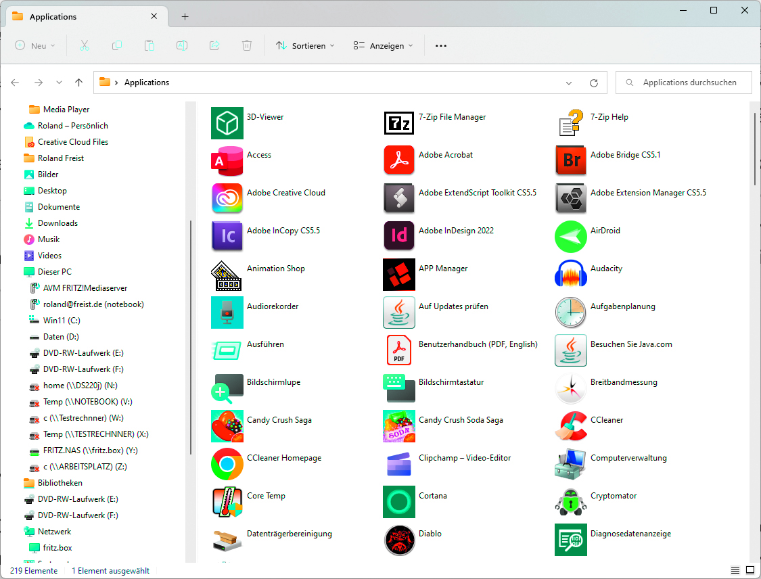This screenshot has width=761, height=579.
Task: Select the Candy Crush Soda Saga icon
Action: (x=399, y=425)
